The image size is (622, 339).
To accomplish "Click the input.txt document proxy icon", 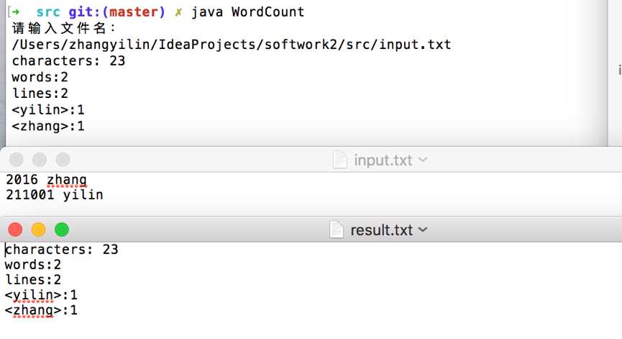I will point(340,160).
